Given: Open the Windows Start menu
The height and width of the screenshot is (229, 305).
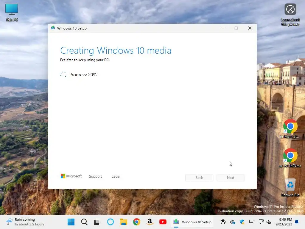Looking at the screenshot, I should 71,222.
